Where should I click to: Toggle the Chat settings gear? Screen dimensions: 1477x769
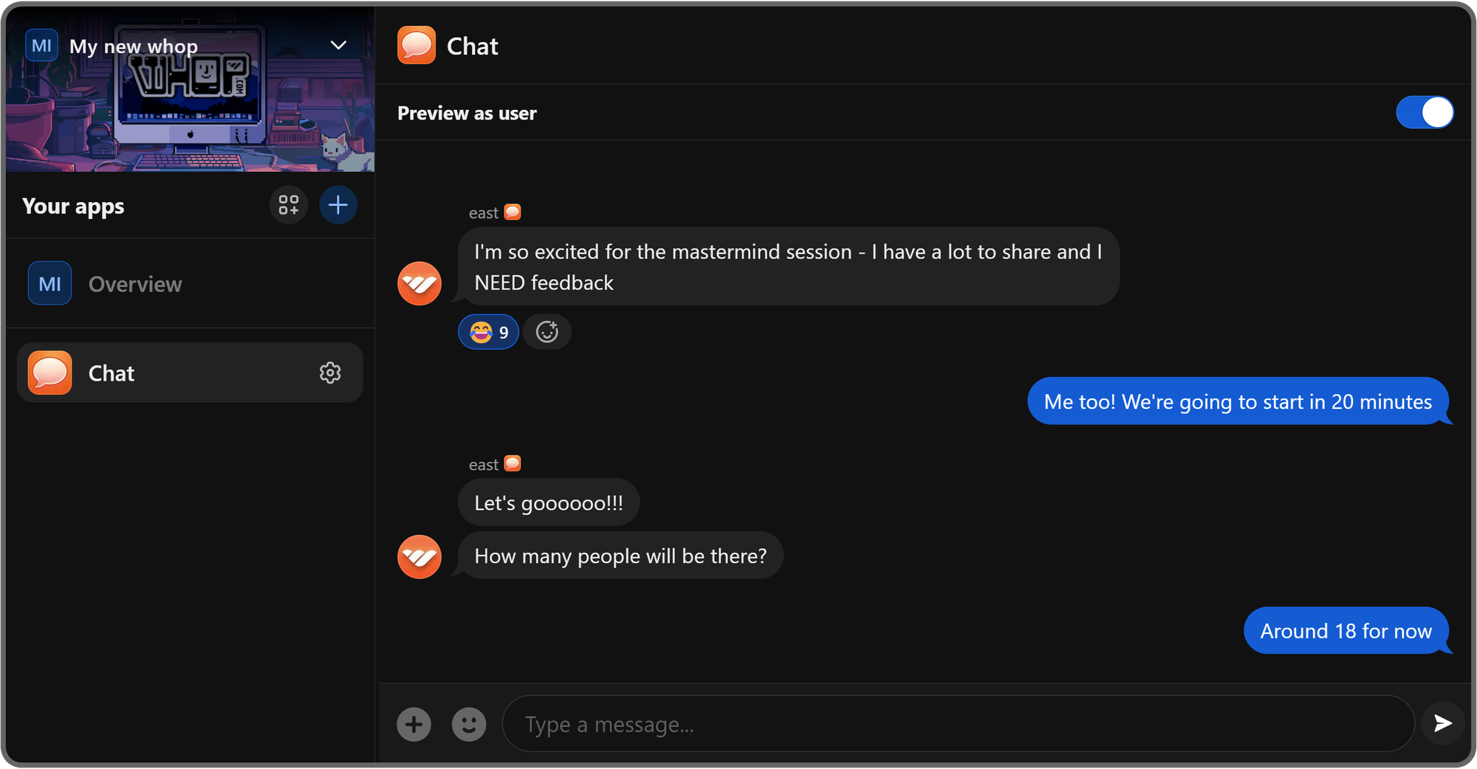coord(330,373)
